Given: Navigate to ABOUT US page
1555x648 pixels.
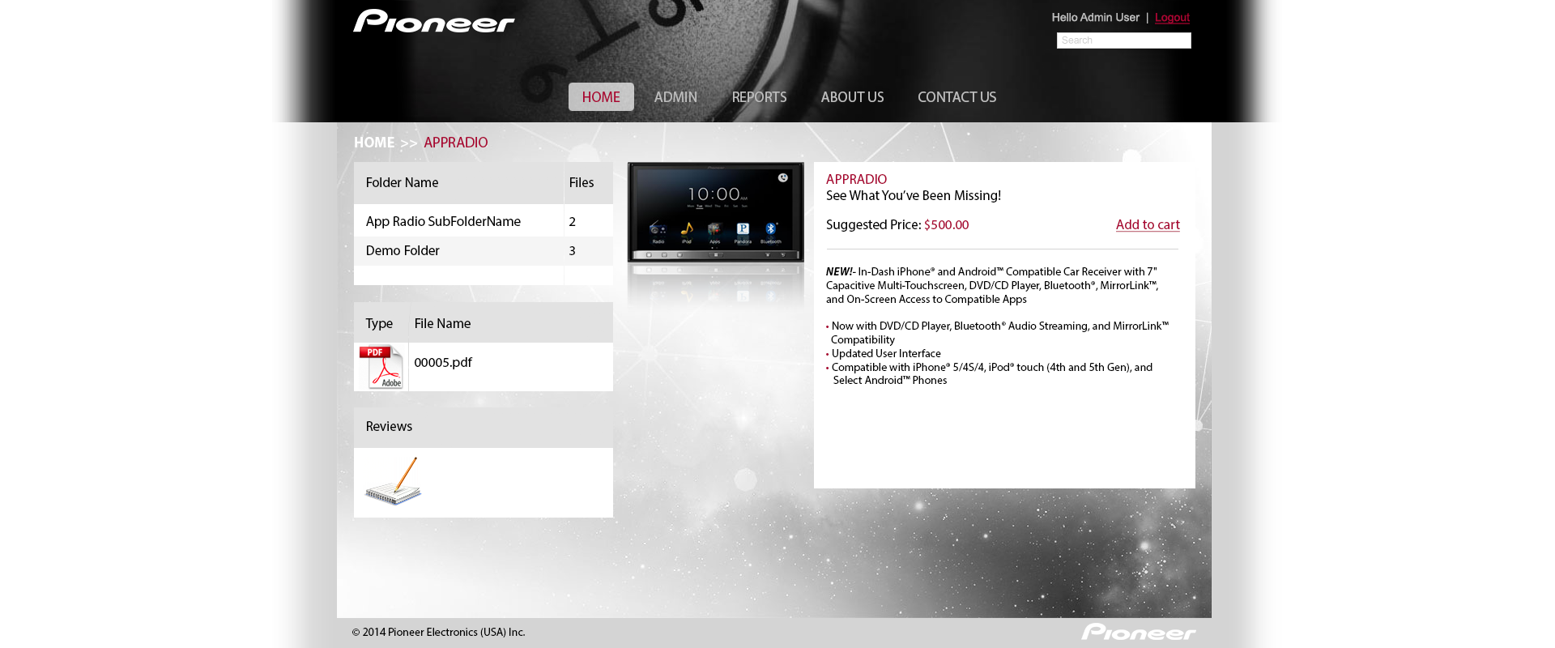Looking at the screenshot, I should 852,97.
